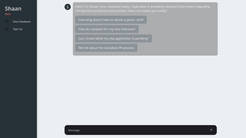Click Shaan's greeting message text

point(143,8)
